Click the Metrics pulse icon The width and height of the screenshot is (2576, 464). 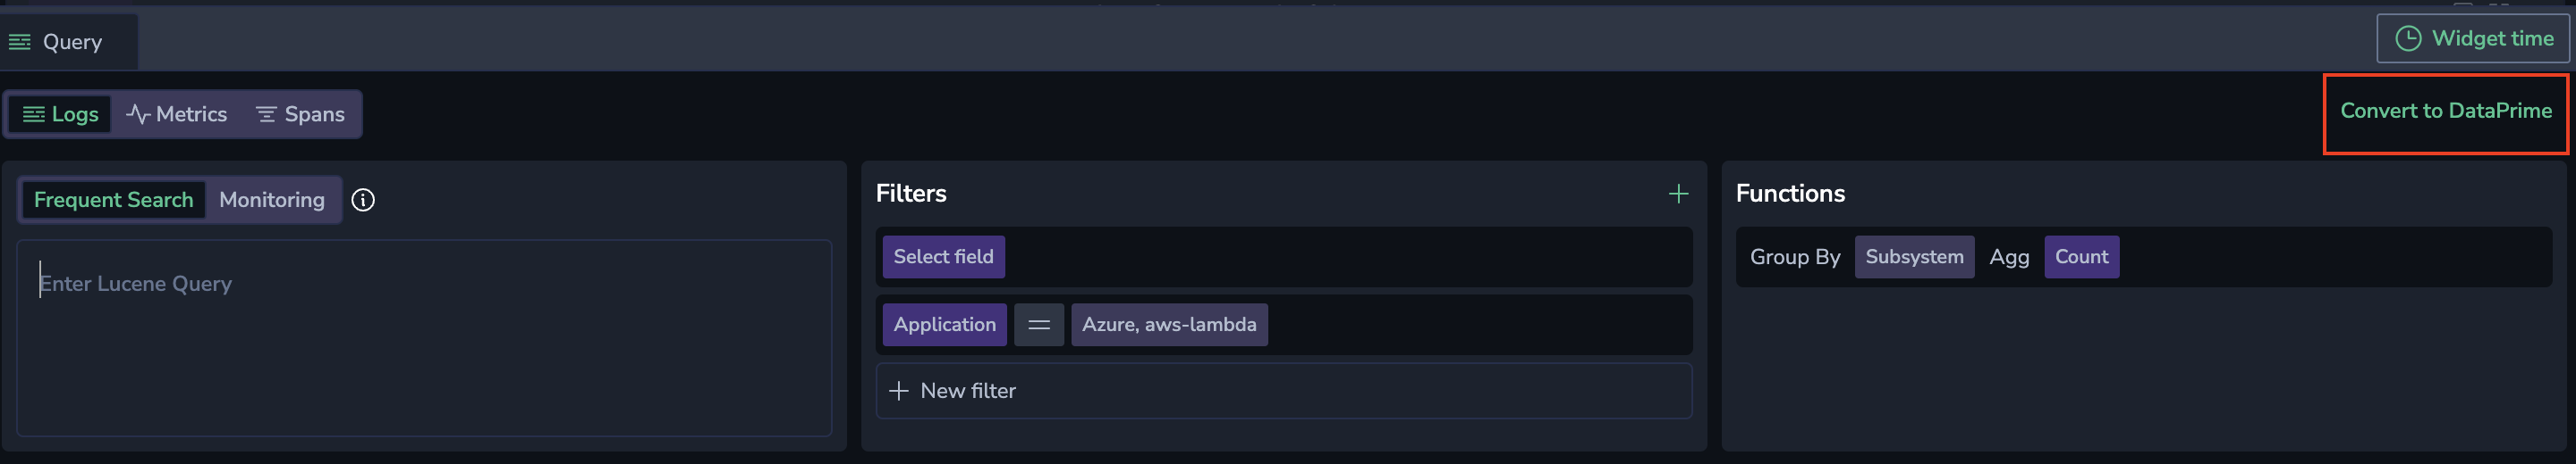[138, 115]
